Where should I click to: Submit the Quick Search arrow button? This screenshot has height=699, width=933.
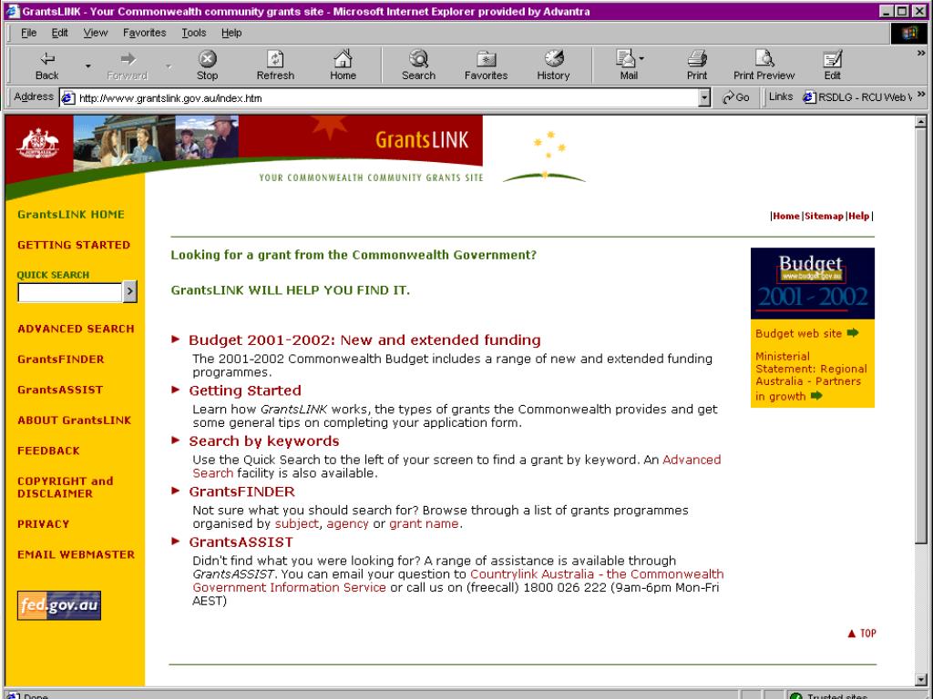pos(129,292)
